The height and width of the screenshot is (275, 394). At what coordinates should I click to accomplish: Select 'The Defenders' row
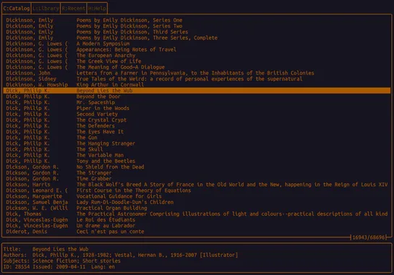pos(197,126)
